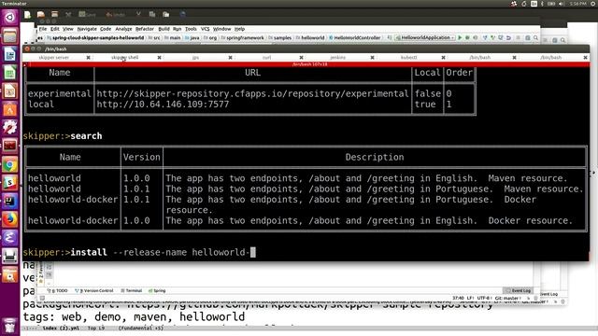Open IntelliJ Window menu
Screen dimensions: 598x336
tap(221, 29)
